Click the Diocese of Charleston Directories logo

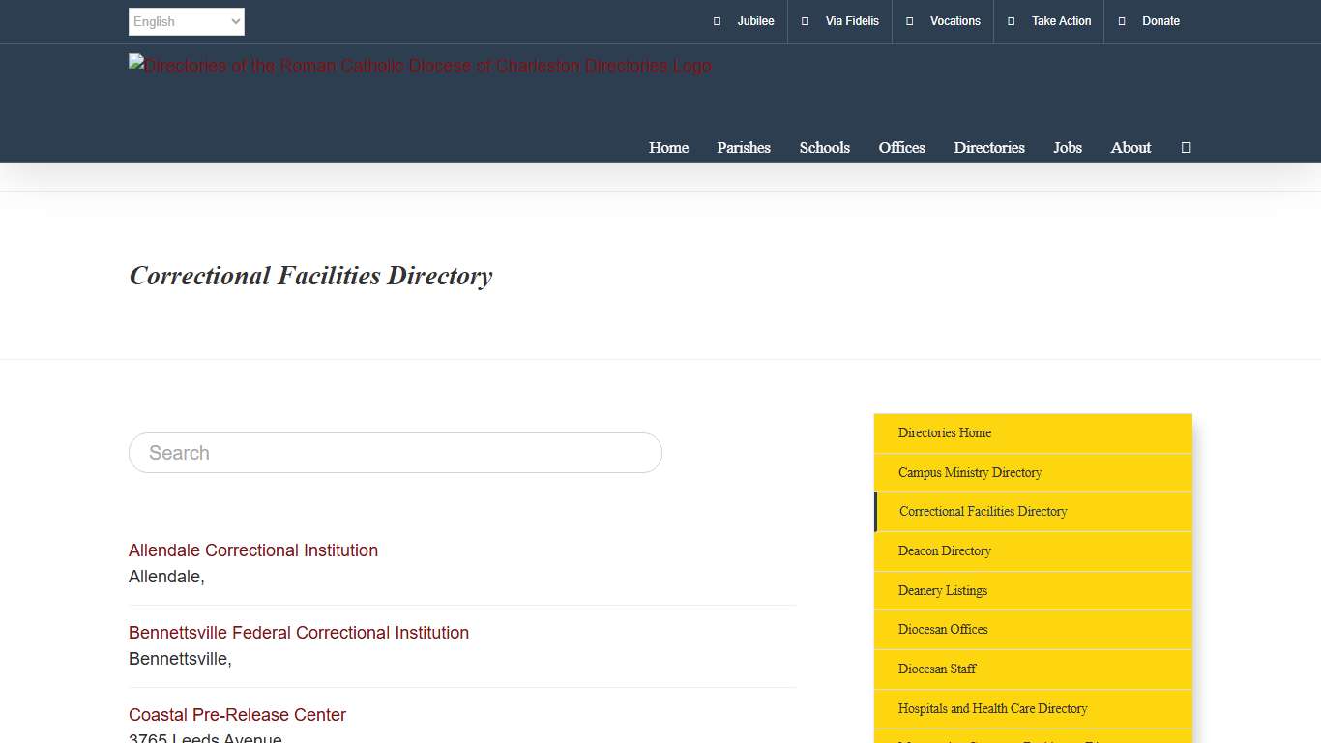tap(419, 65)
